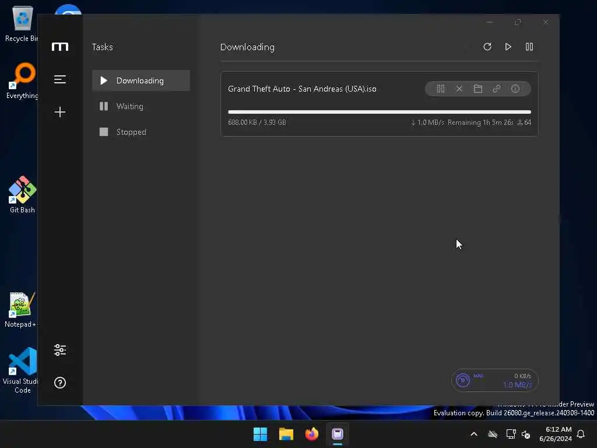Viewport: 597px width, 448px height.
Task: Select the Everything desktop shortcut
Action: click(22, 80)
